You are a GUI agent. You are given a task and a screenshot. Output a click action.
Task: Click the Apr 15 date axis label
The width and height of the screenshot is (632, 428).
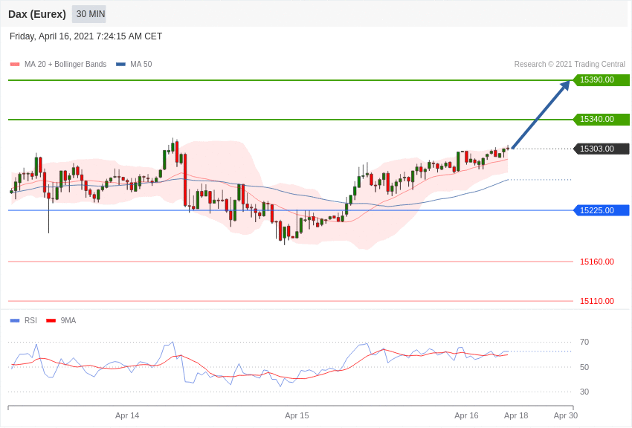click(297, 415)
